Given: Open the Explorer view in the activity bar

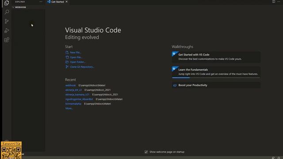Looking at the screenshot, I should click(7, 3).
